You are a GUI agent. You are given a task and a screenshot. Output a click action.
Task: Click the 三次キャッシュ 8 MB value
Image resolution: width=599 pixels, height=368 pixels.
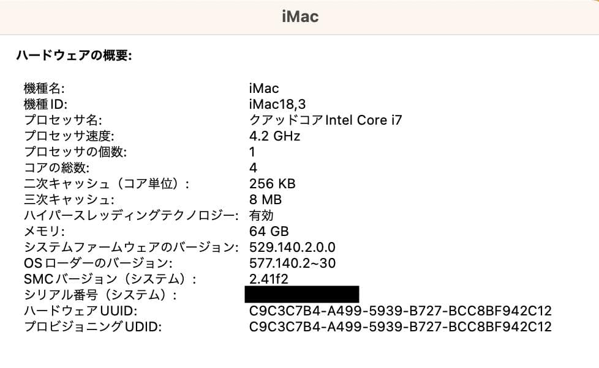(x=266, y=199)
